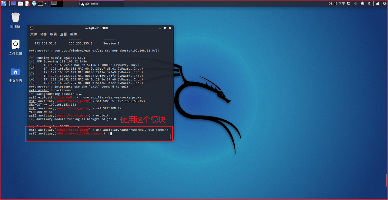The width and height of the screenshot is (388, 200).
Task: Click the 'SRVHOST ⇒ 192.168.153.153' output line
Action: coord(53,105)
